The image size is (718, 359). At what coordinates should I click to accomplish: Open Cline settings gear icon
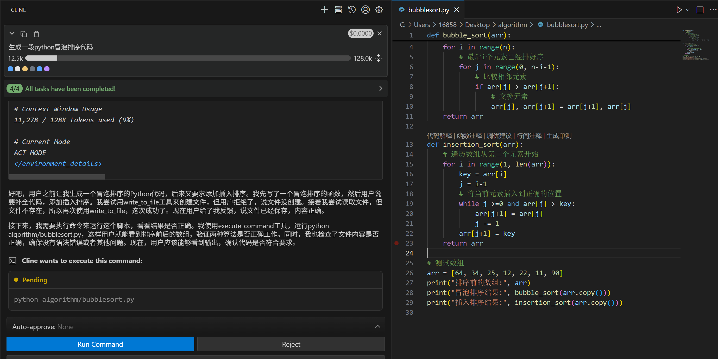(379, 10)
